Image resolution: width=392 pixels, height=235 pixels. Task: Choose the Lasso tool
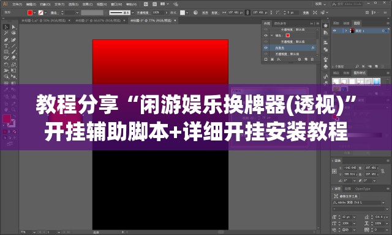point(13,33)
